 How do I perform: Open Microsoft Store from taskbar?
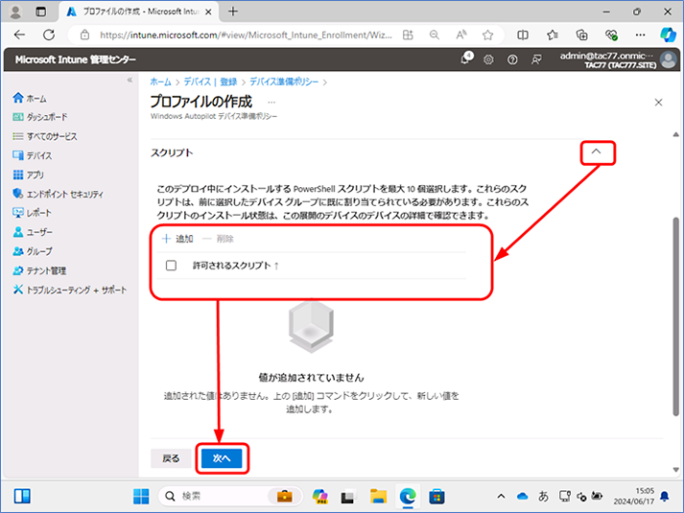point(436,497)
